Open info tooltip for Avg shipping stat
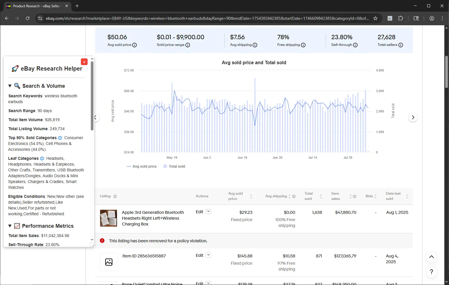 255,45
